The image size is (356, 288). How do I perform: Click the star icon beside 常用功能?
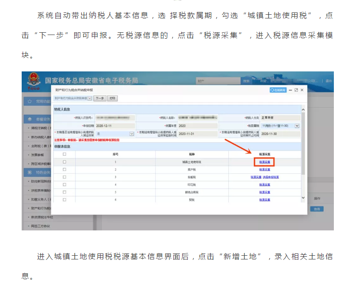[30, 101]
